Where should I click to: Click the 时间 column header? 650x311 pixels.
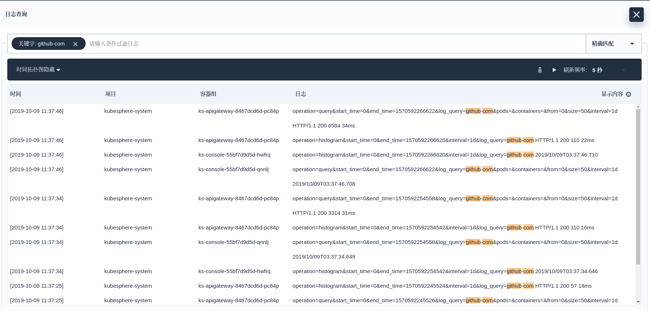point(15,94)
